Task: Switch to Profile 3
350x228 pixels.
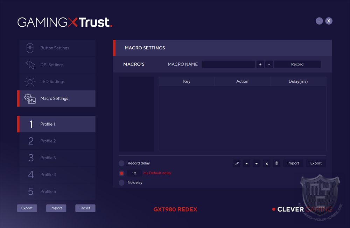Action: pos(57,158)
